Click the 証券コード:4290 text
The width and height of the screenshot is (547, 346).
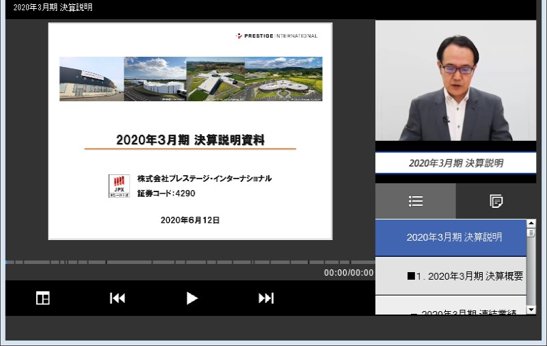coord(166,194)
